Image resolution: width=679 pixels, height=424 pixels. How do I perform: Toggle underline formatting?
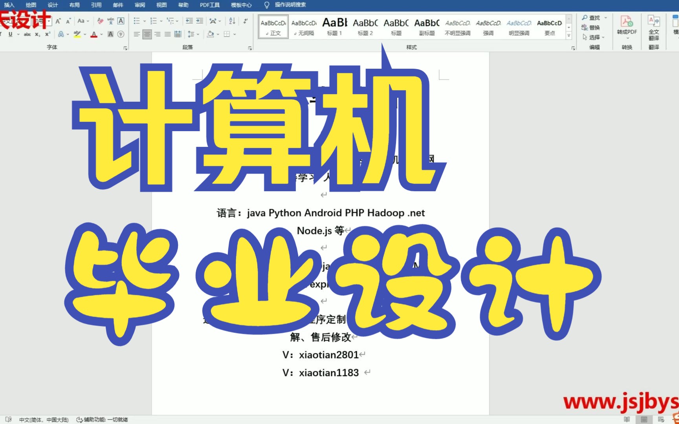(x=11, y=34)
